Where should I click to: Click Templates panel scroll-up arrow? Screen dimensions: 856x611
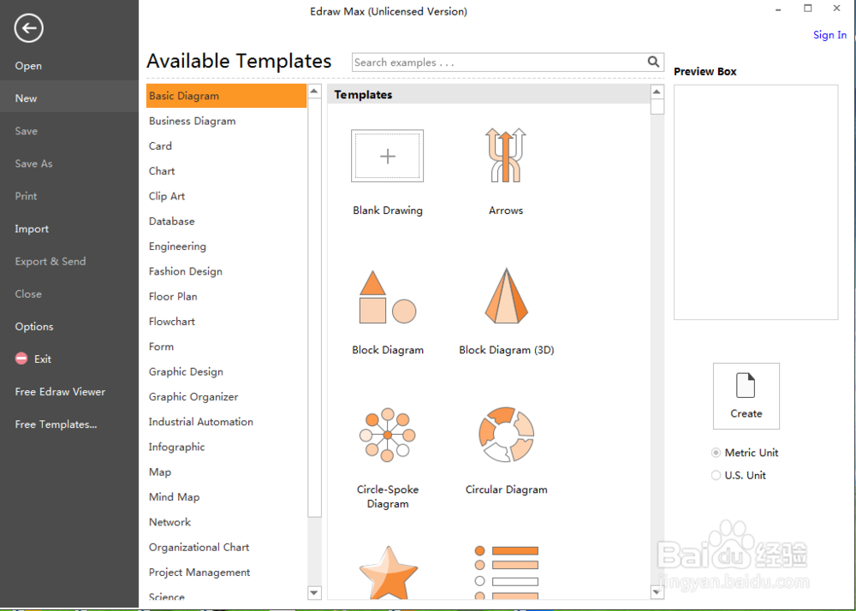[657, 91]
